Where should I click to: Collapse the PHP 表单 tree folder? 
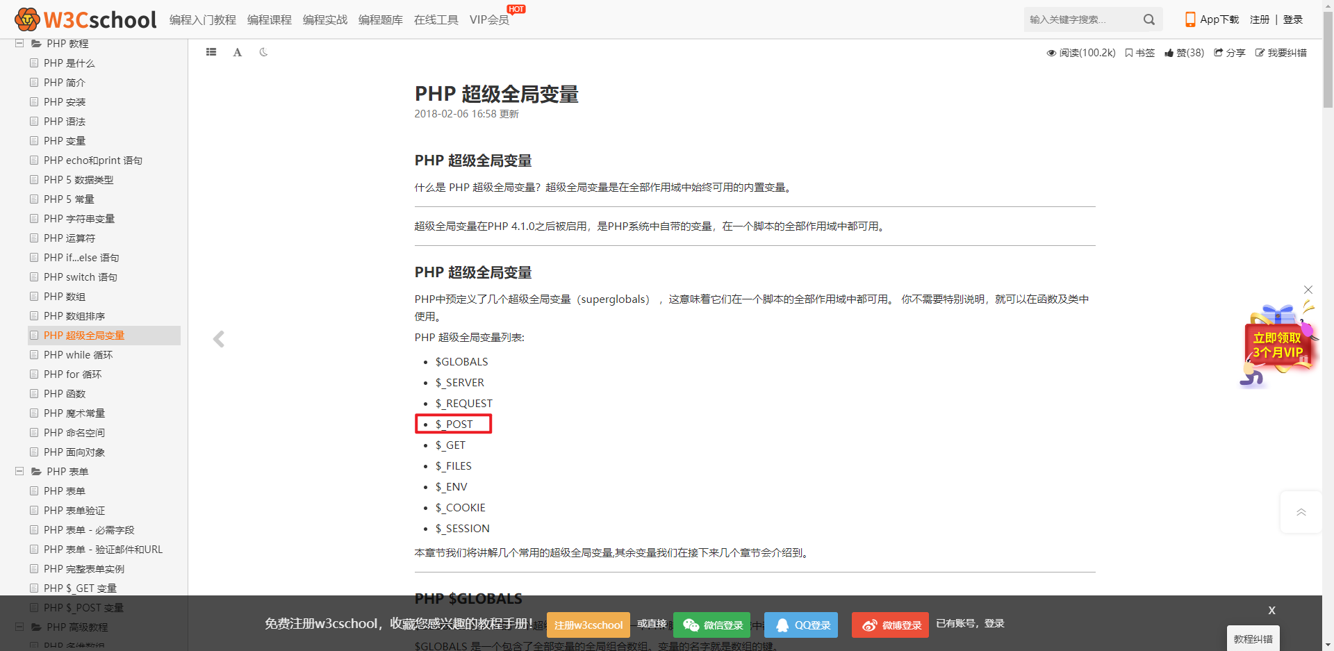pyautogui.click(x=19, y=472)
